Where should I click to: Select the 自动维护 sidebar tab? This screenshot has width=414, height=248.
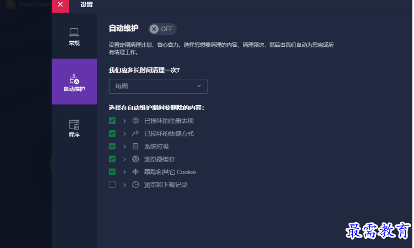coord(74,82)
